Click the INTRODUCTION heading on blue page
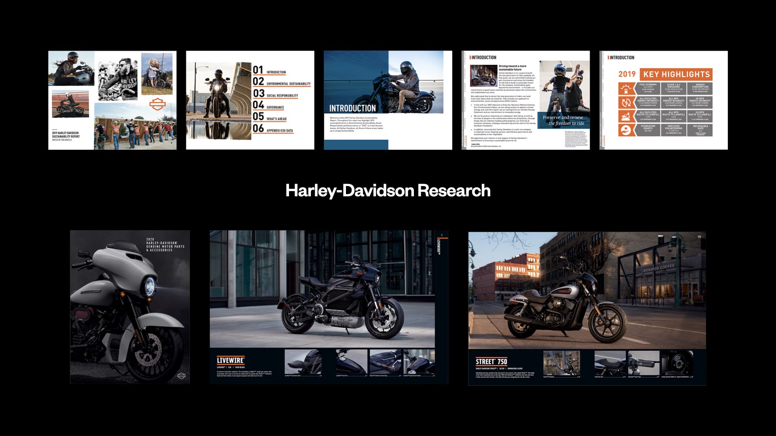 click(x=352, y=108)
